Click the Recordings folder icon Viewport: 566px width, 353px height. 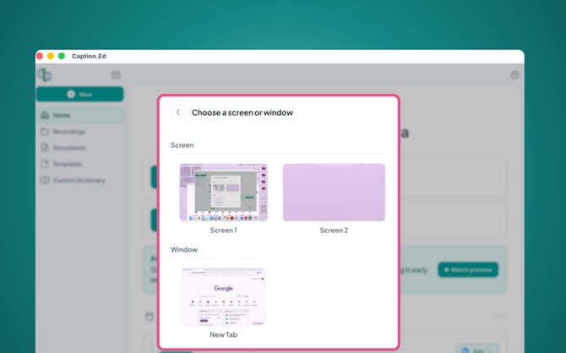click(x=45, y=132)
